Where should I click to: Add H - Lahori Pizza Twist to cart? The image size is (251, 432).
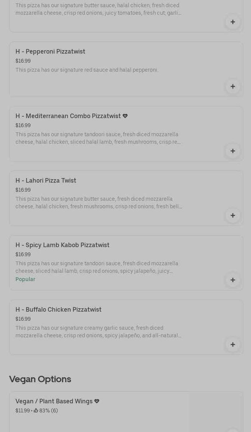pos(232,215)
